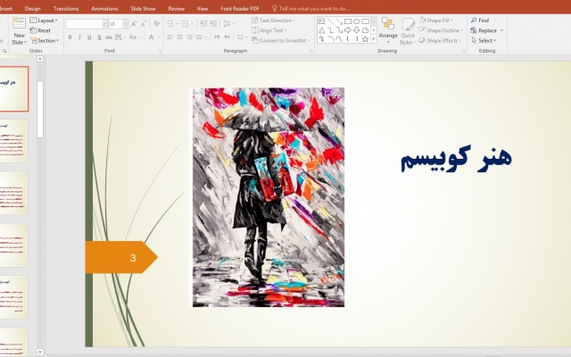Viewport: 571px width, 357px height.
Task: Select the Rounded Rectangle shape
Action: point(365,21)
